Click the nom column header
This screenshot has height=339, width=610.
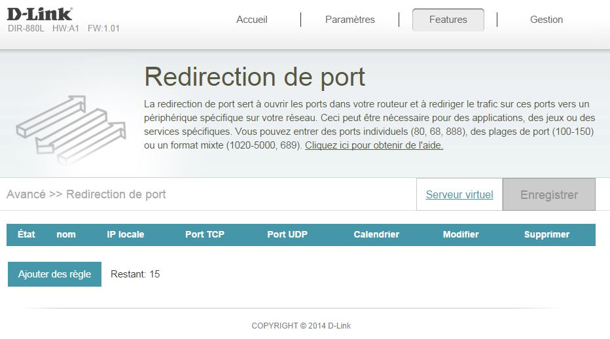click(66, 234)
